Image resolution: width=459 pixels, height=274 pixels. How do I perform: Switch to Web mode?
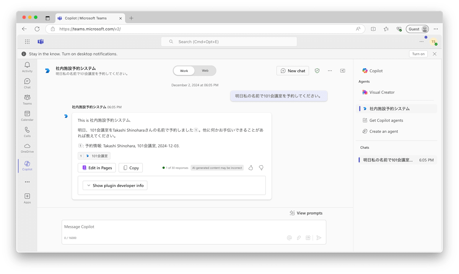pos(205,71)
